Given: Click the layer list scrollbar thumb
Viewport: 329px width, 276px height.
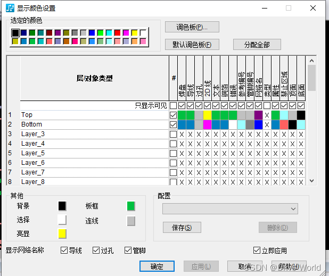Looking at the screenshot, I should click(x=312, y=78).
